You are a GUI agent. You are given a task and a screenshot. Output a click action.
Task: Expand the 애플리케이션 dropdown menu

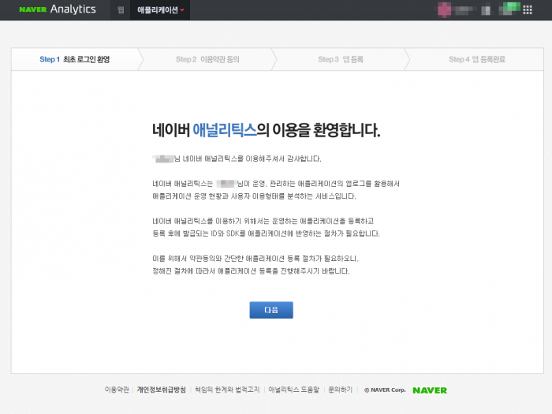[x=160, y=9]
